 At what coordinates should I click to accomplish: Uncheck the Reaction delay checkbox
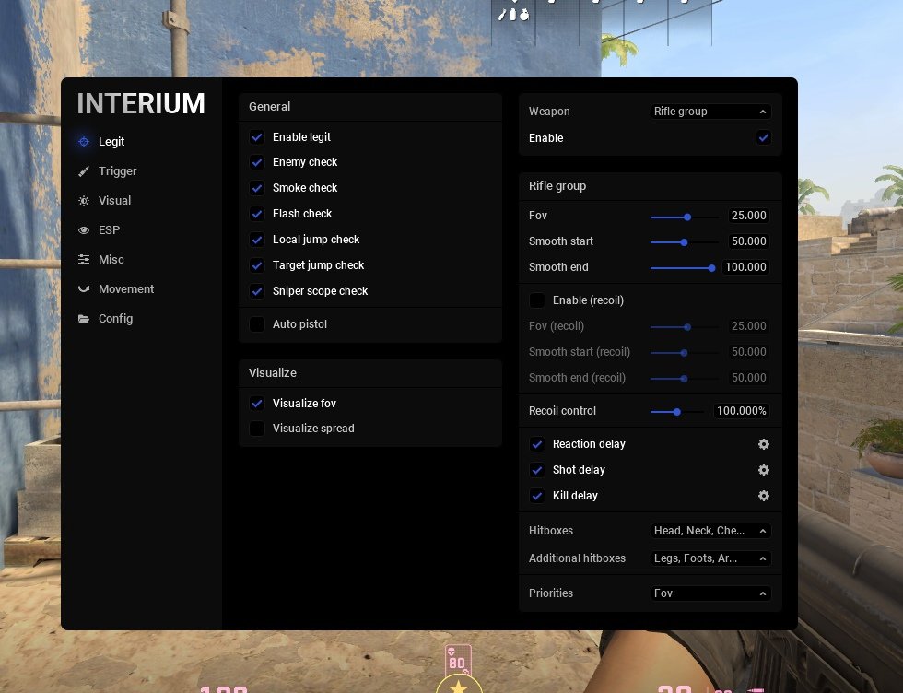tap(536, 444)
